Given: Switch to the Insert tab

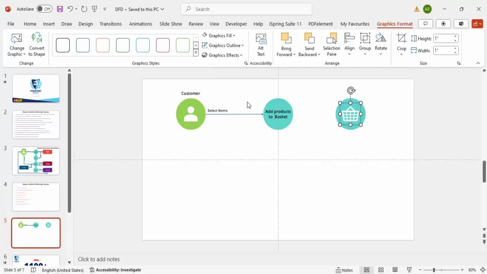Looking at the screenshot, I should (x=49, y=24).
